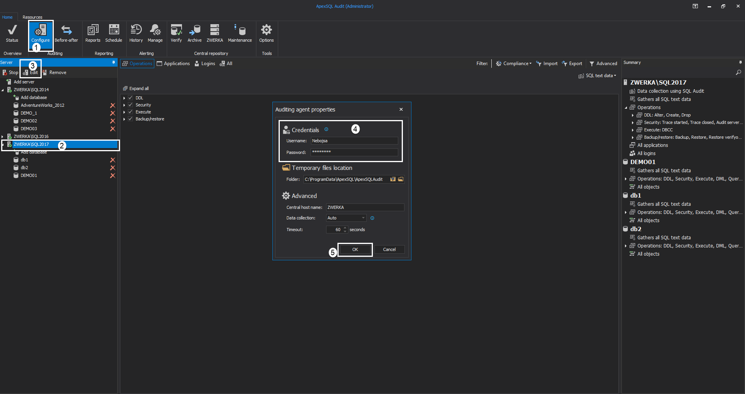
Task: Select the db2 database in tree
Action: pyautogui.click(x=24, y=168)
